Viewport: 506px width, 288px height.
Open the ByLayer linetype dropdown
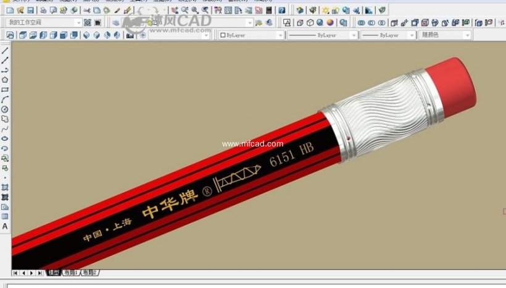[x=354, y=35]
